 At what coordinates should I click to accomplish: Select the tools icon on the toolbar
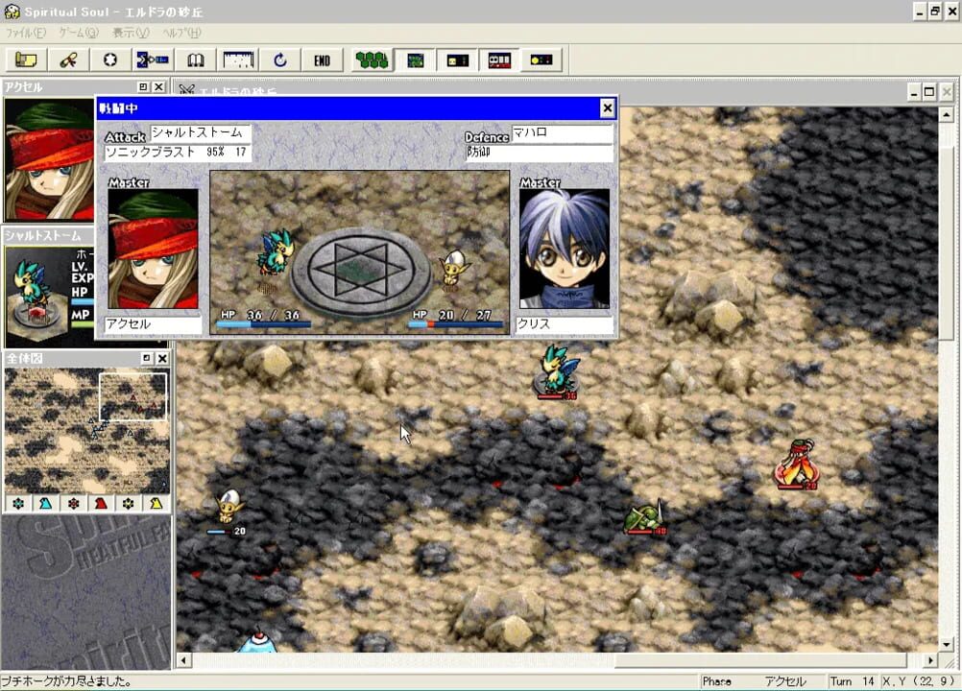[x=71, y=60]
